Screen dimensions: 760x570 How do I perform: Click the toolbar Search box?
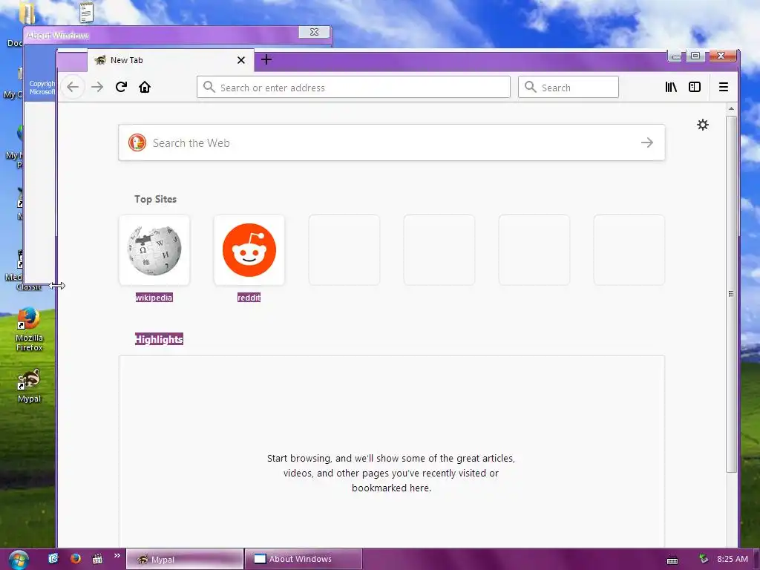(568, 88)
